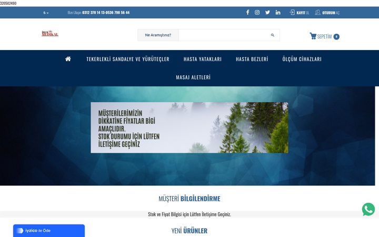The height and width of the screenshot is (237, 379).
Task: Open Tekerlekli Sandalye ve Yürüteçler menu
Action: pos(128,59)
